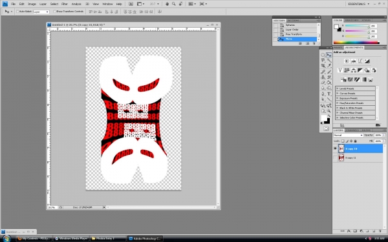Open the layer Opacity dropdown arrow
Screen dimensions: 388x242
pyautogui.click(x=383, y=136)
